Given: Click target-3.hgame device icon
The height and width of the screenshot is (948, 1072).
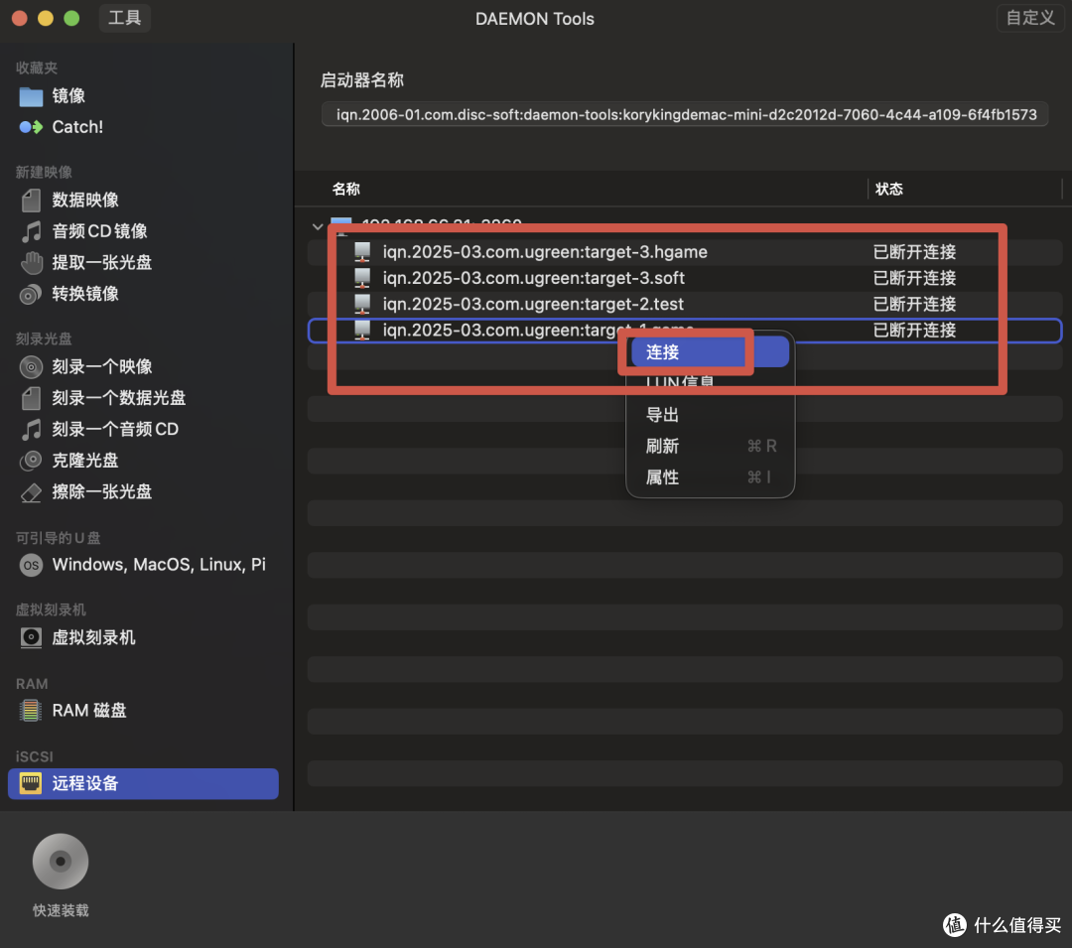Looking at the screenshot, I should point(362,252).
